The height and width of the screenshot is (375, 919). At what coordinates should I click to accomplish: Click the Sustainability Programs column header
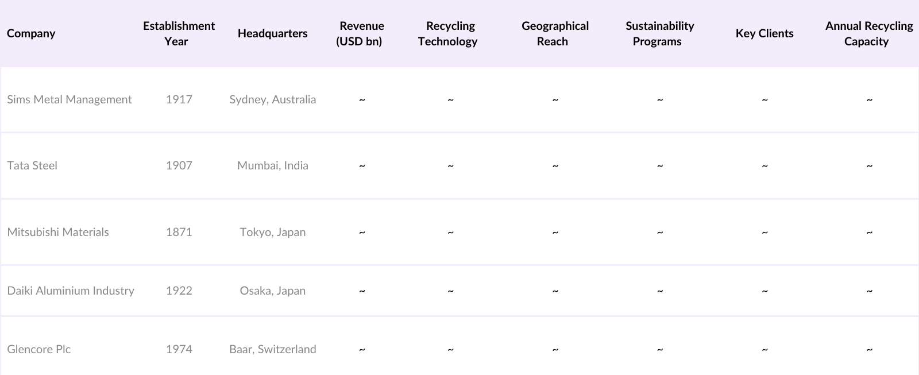point(659,33)
